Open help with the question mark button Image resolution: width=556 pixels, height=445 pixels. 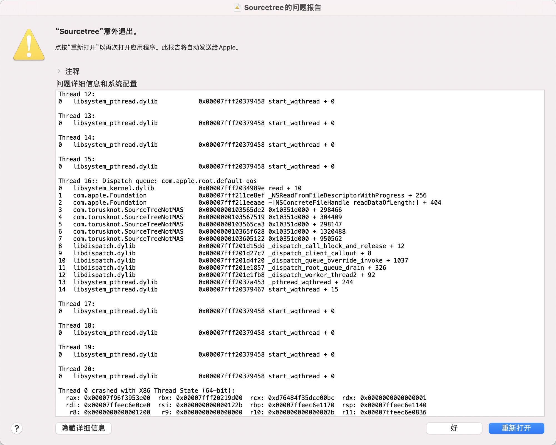[x=17, y=428]
